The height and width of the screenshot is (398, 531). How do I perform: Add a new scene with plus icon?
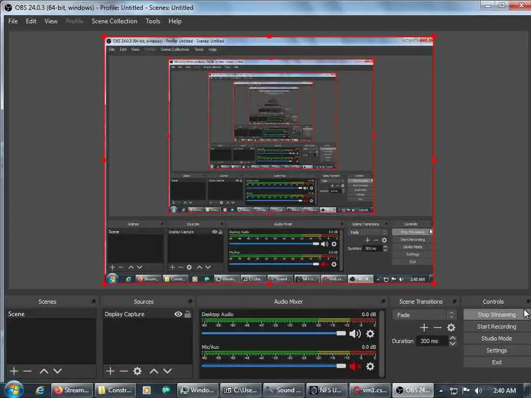coord(14,371)
